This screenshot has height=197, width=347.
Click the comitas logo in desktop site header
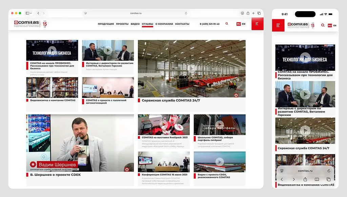click(x=30, y=24)
